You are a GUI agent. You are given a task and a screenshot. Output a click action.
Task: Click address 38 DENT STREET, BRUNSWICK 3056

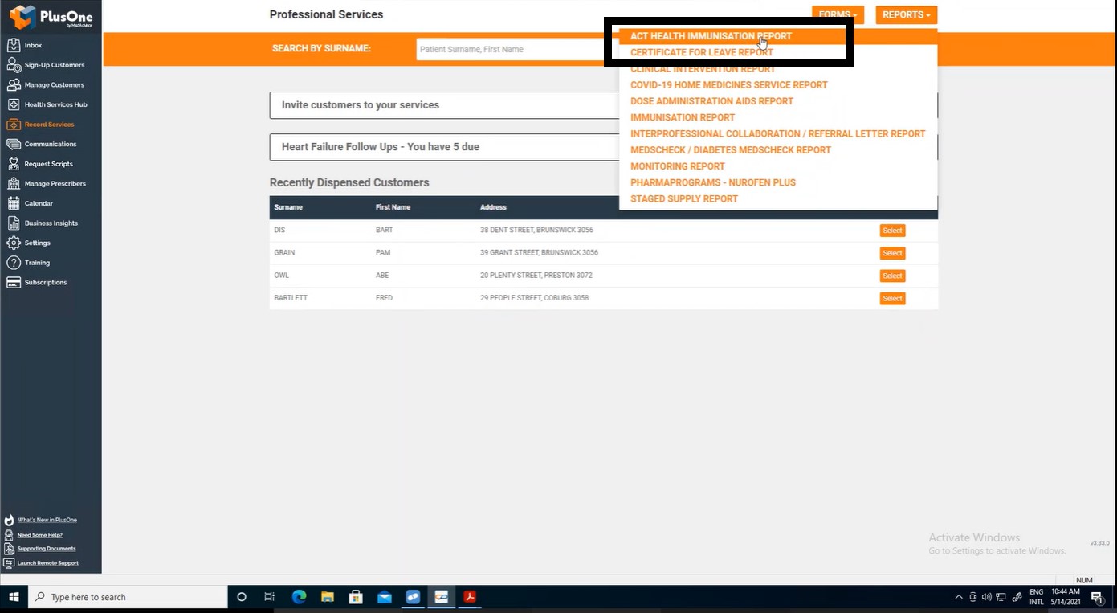536,230
